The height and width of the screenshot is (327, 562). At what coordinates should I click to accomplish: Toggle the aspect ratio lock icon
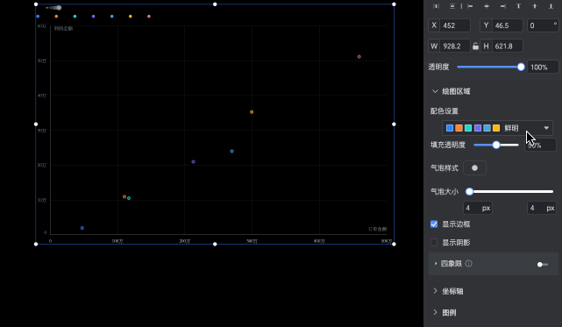[475, 46]
